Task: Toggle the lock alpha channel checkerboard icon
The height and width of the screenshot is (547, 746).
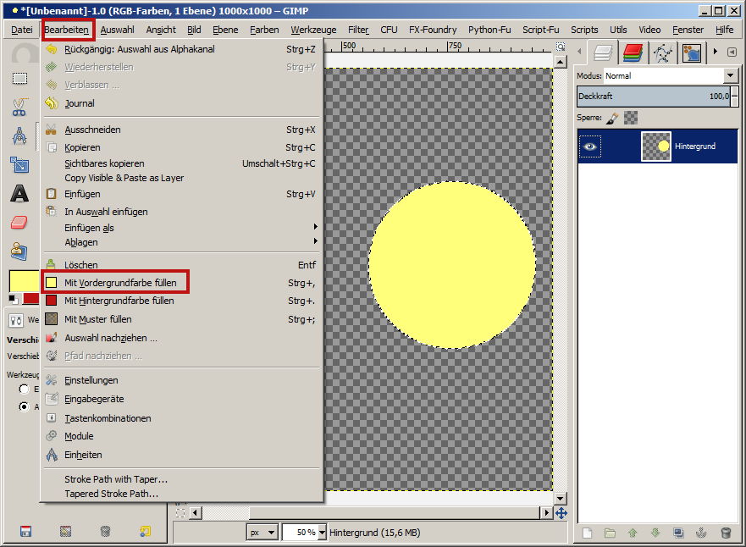Action: tap(630, 118)
